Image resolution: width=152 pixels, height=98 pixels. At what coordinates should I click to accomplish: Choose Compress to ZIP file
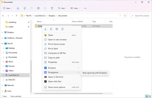pos(62,53)
